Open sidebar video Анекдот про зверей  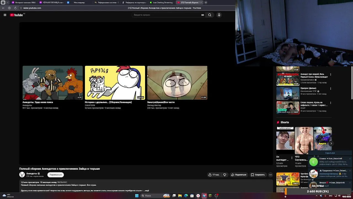click(288, 79)
